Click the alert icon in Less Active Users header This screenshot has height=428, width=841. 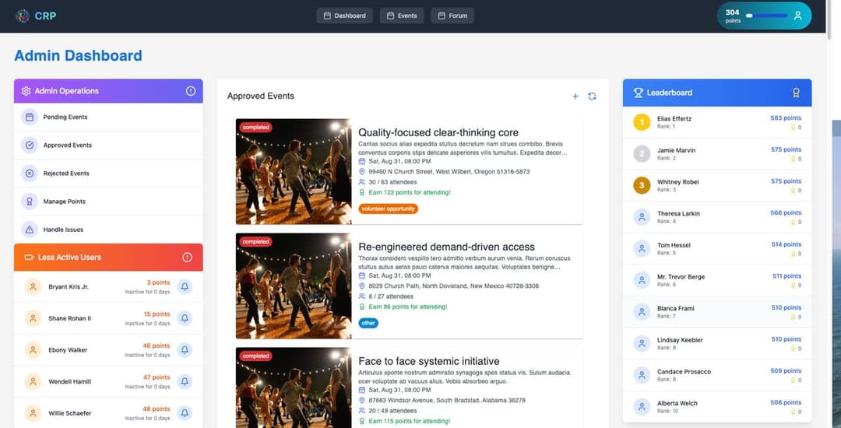187,258
